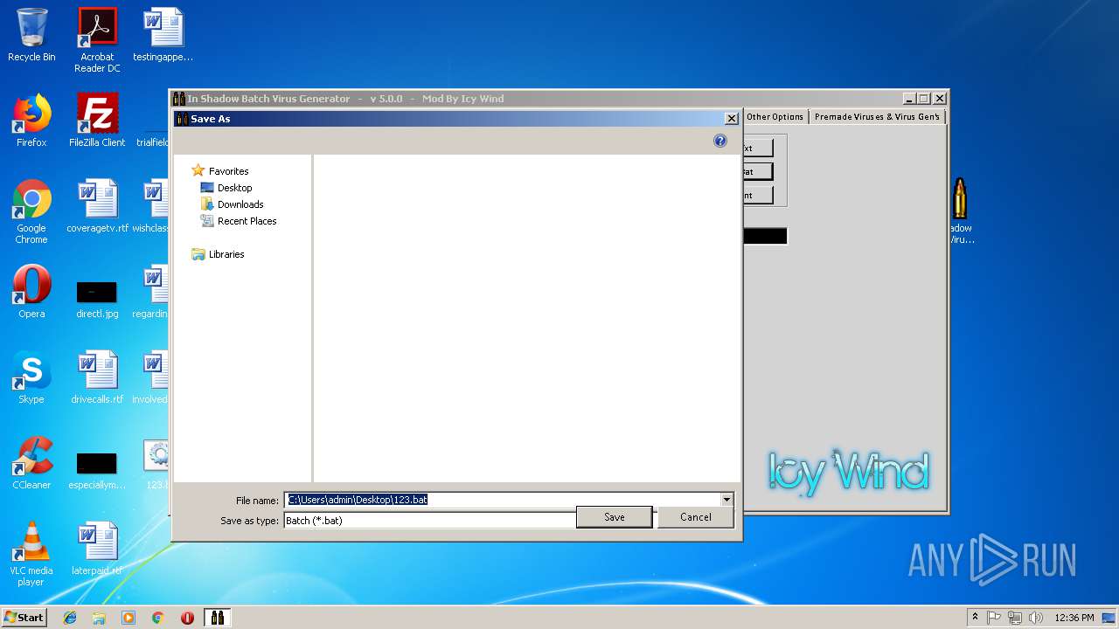Launch FileZilla Client shortcut
This screenshot has width=1119, height=629.
coord(97,121)
